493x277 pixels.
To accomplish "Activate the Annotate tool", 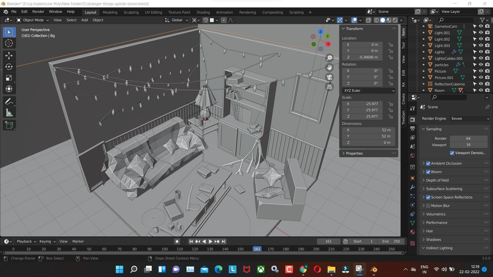I will pyautogui.click(x=9, y=102).
